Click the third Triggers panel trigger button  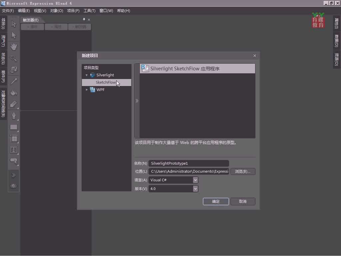click(x=79, y=27)
